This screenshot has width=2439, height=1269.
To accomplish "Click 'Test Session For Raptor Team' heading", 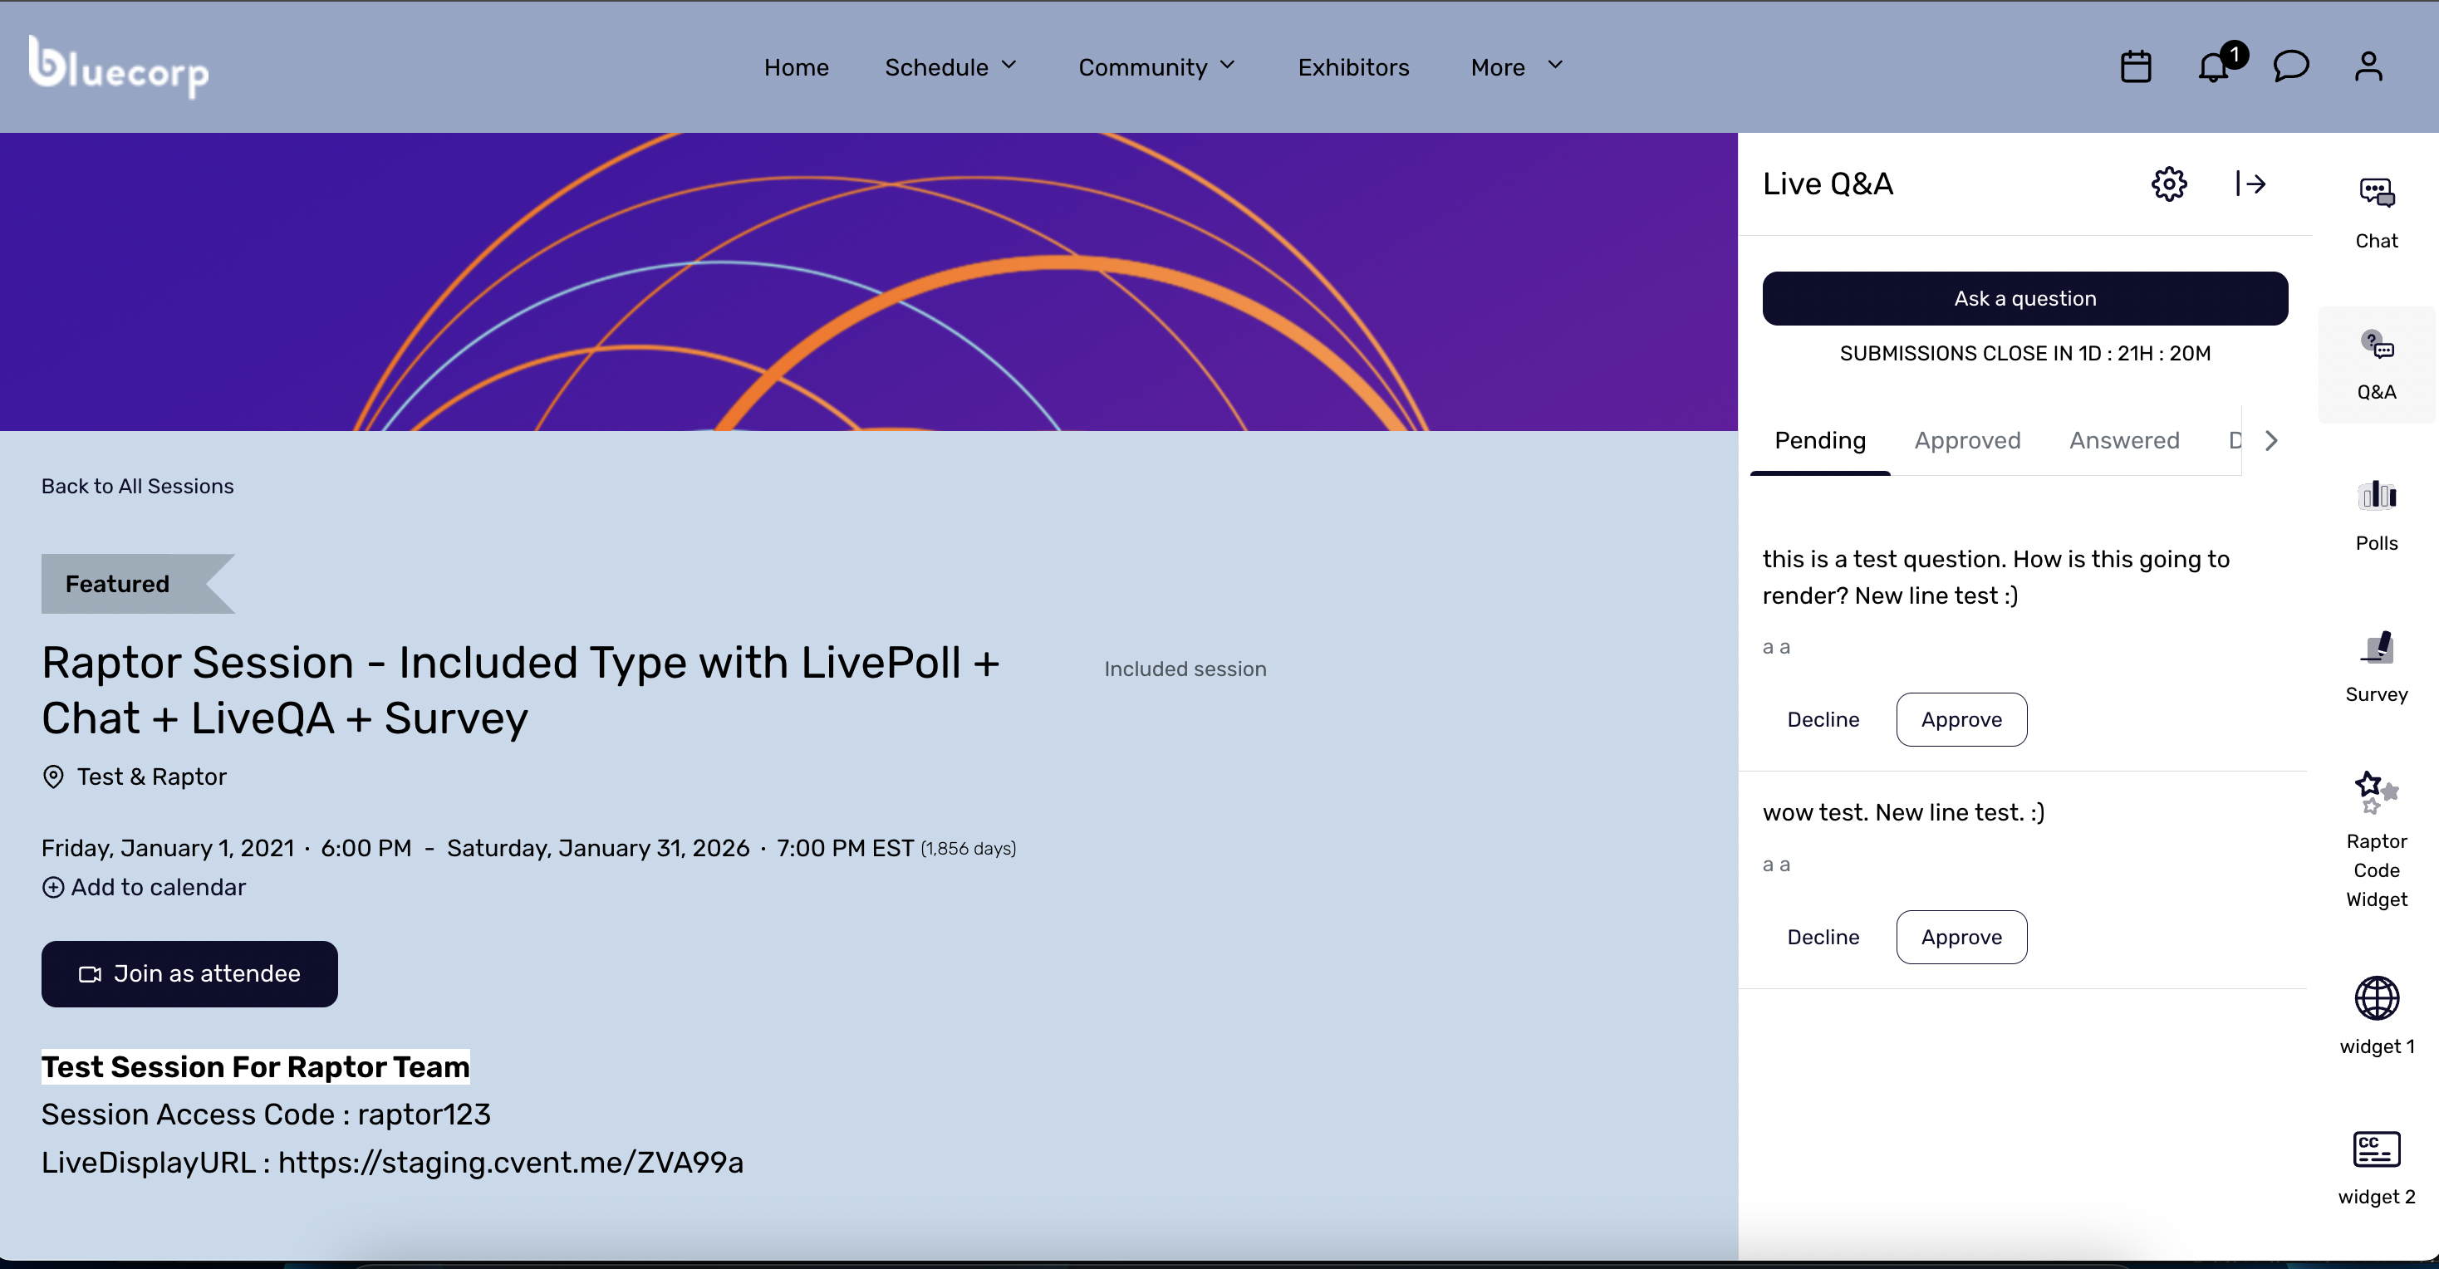I will pyautogui.click(x=256, y=1066).
